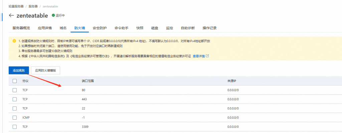Viewport: 342px width, 133px height.
Task: Open the 查看详情 link
Action: 199,56
